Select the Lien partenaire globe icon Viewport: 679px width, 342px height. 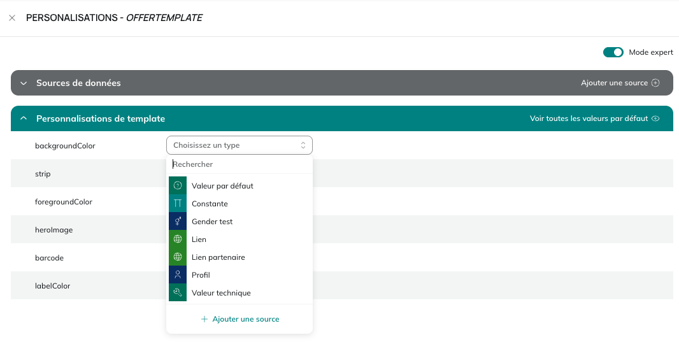click(178, 257)
